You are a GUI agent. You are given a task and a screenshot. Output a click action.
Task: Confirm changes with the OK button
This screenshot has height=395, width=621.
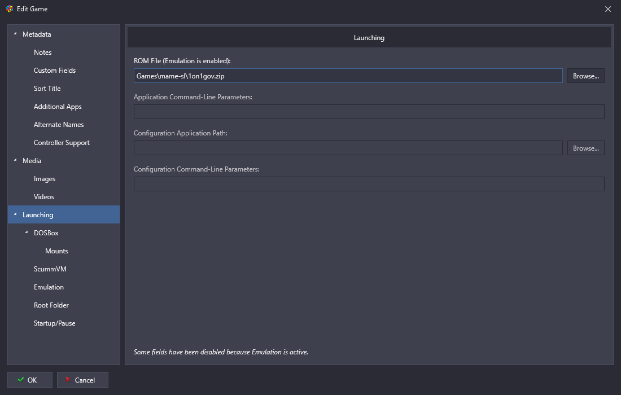tap(30, 380)
